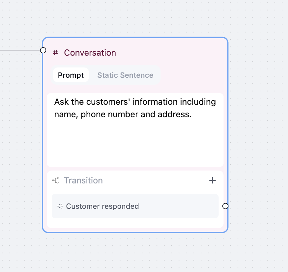Click the Conversation node title

coord(90,53)
